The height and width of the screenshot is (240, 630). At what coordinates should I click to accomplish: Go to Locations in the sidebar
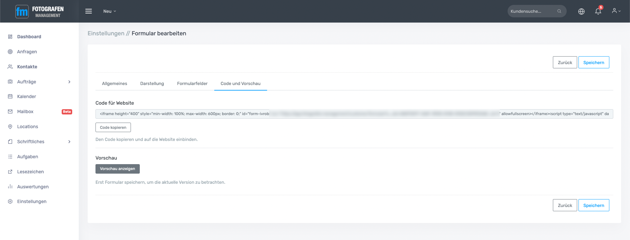28,127
